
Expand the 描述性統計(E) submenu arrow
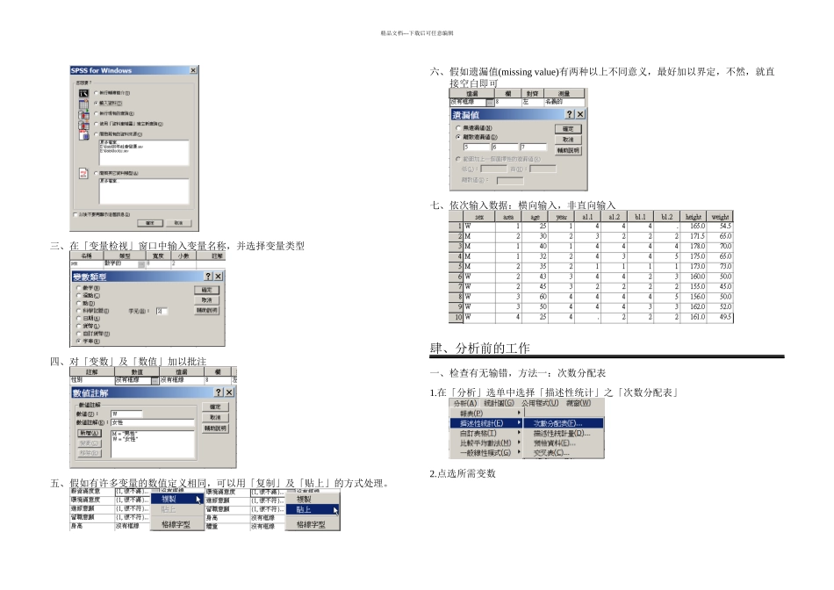(519, 423)
